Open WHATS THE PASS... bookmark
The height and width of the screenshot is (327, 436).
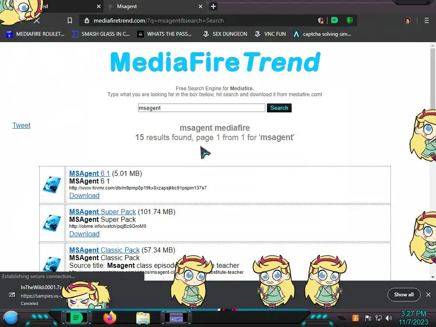click(x=165, y=34)
